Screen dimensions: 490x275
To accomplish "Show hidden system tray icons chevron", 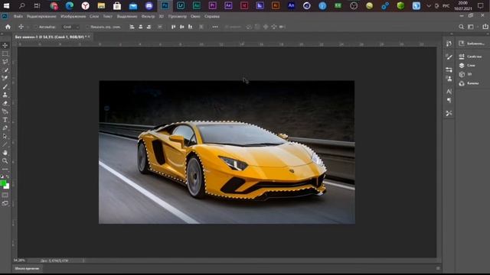I will 429,6.
